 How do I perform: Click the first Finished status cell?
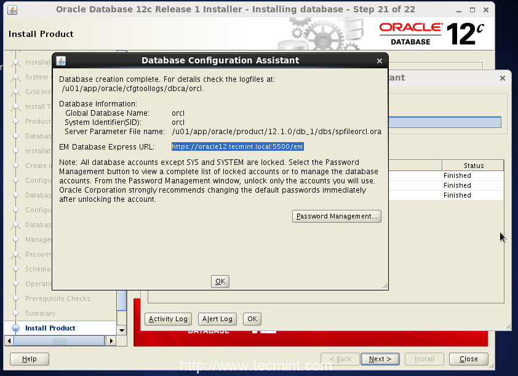pos(473,175)
